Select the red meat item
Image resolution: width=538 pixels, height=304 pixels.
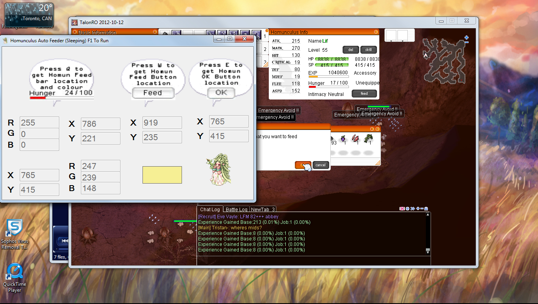point(355,139)
